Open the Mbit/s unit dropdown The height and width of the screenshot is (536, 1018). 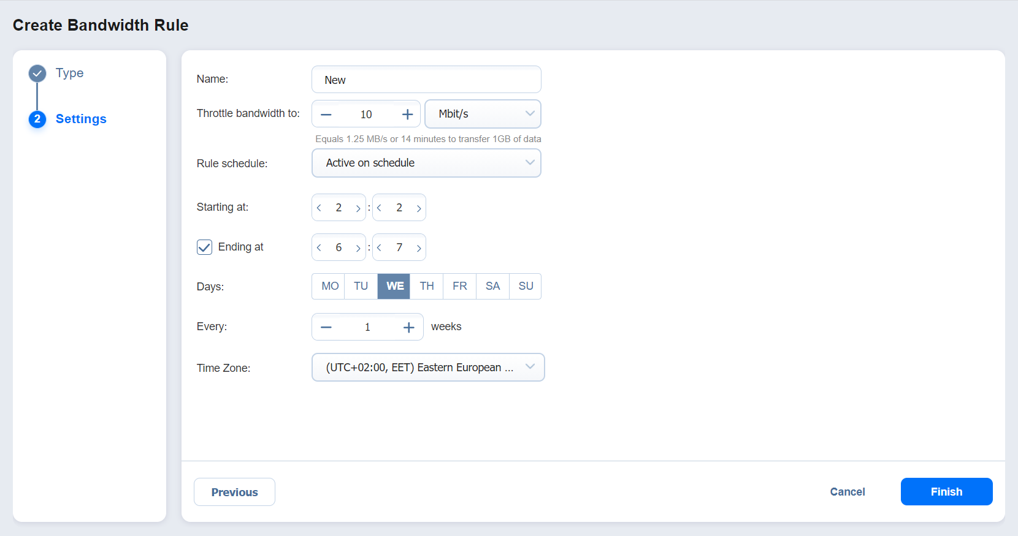[483, 114]
